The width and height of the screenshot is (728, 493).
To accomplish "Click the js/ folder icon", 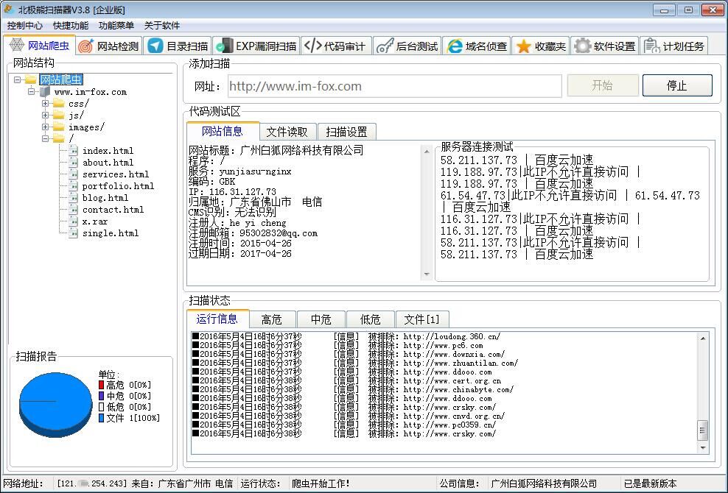I will pos(58,115).
